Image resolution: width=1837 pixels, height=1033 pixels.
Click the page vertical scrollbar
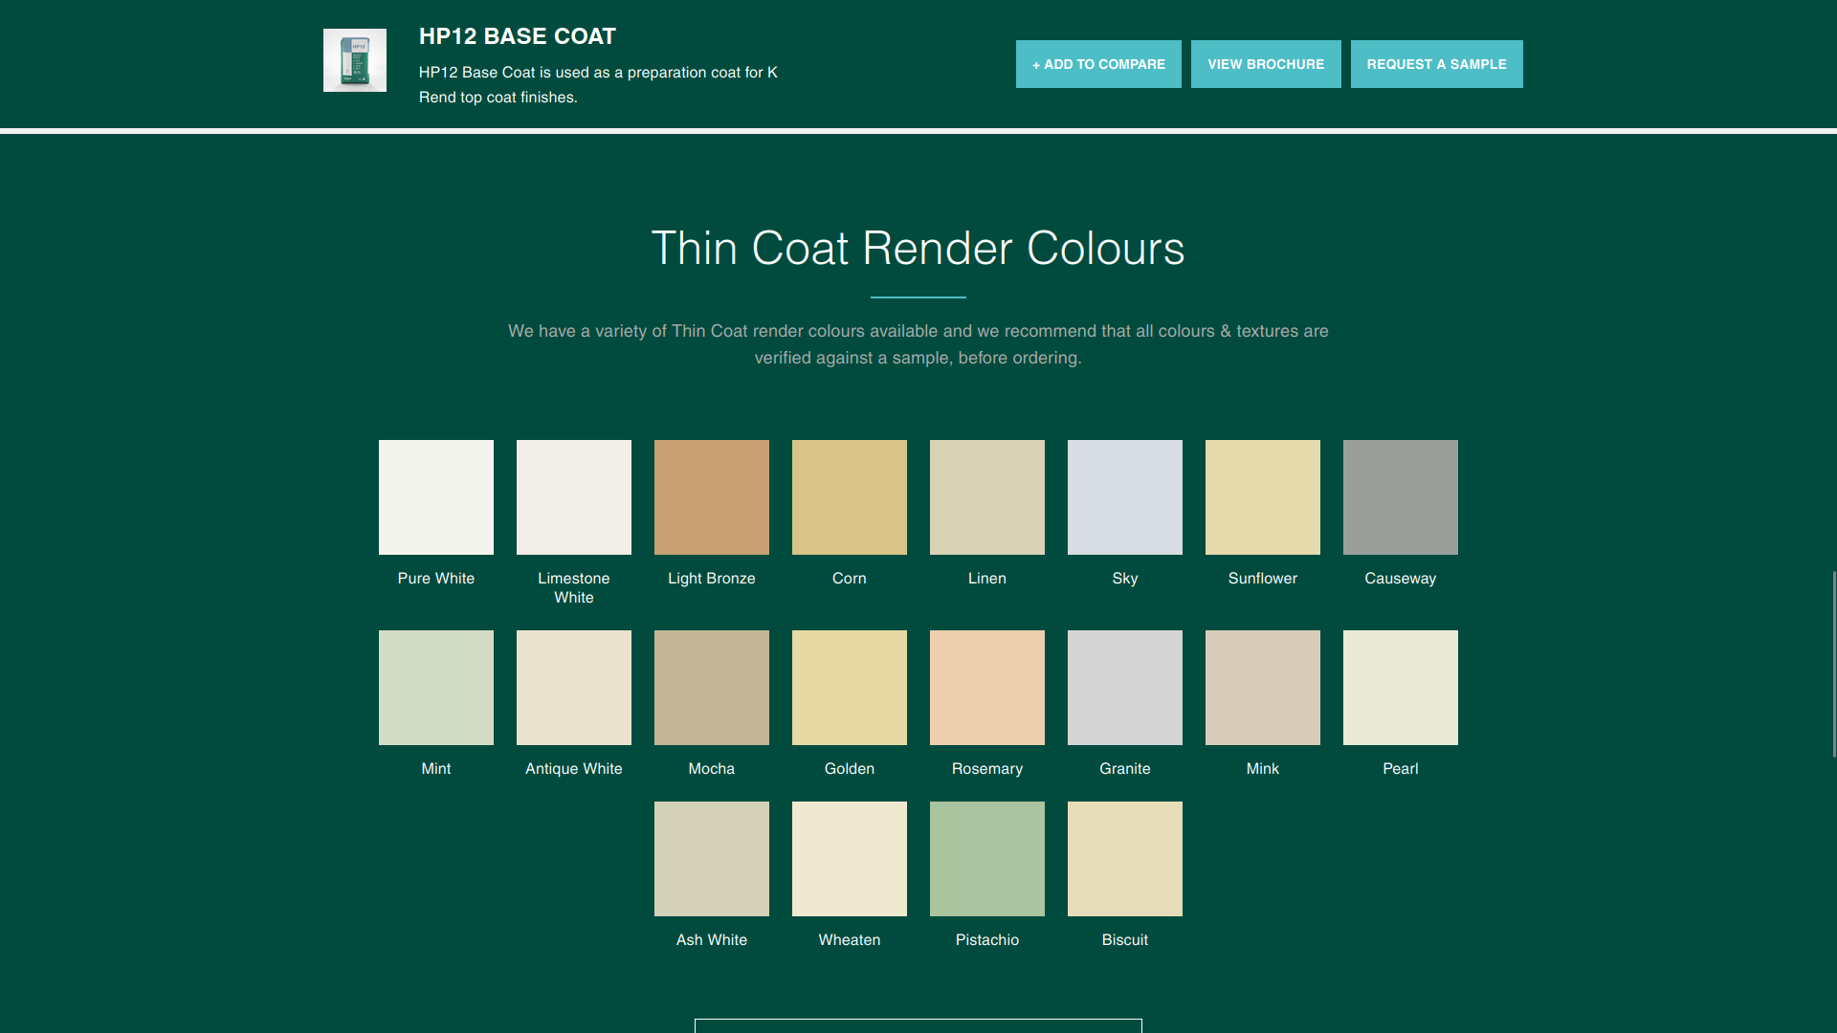tap(1833, 664)
